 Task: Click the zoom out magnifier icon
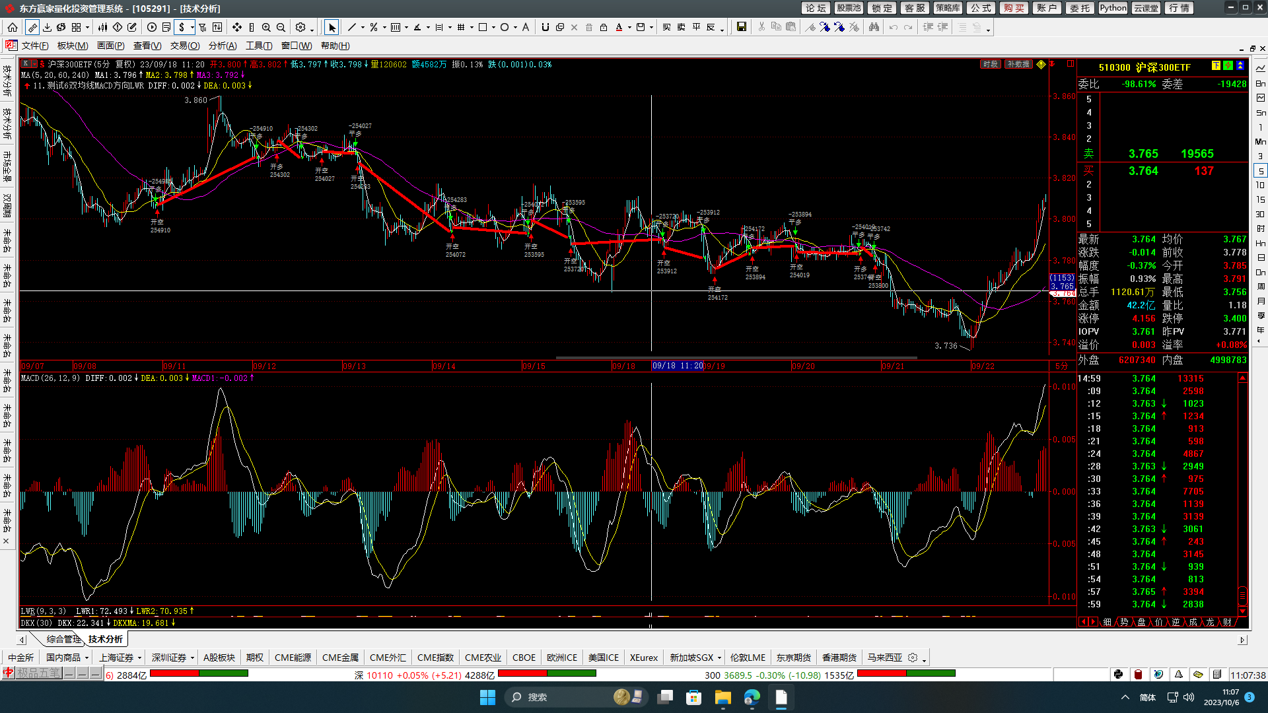281,27
